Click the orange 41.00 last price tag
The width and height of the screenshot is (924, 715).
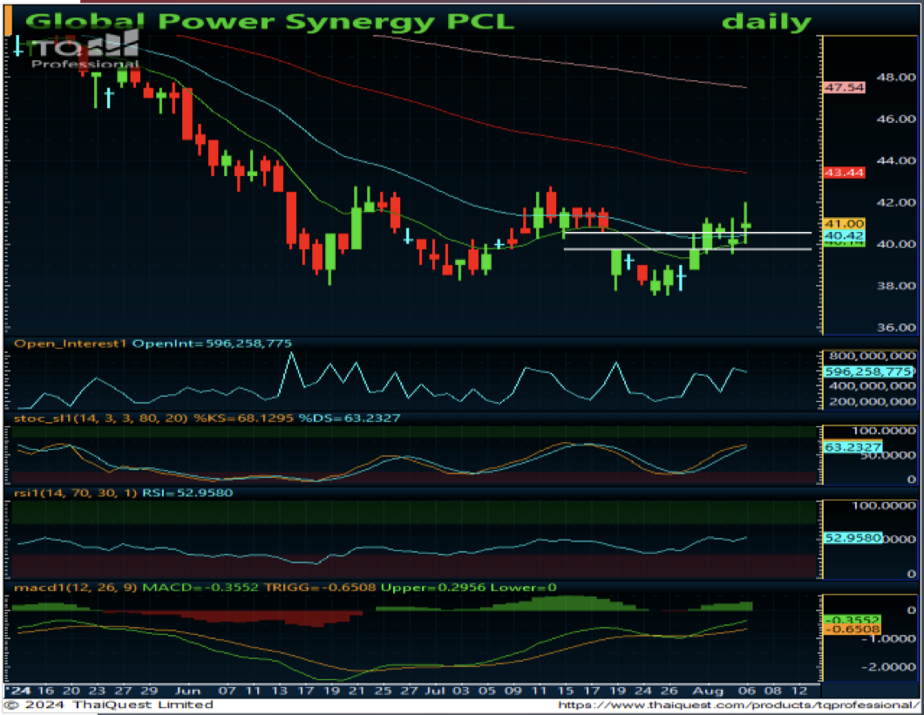844,223
